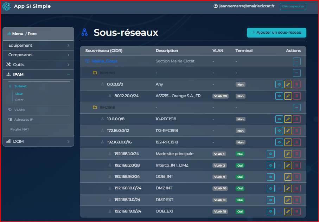
Task: Edit the 80.12.20.0/24 subnet
Action: [x=288, y=96]
